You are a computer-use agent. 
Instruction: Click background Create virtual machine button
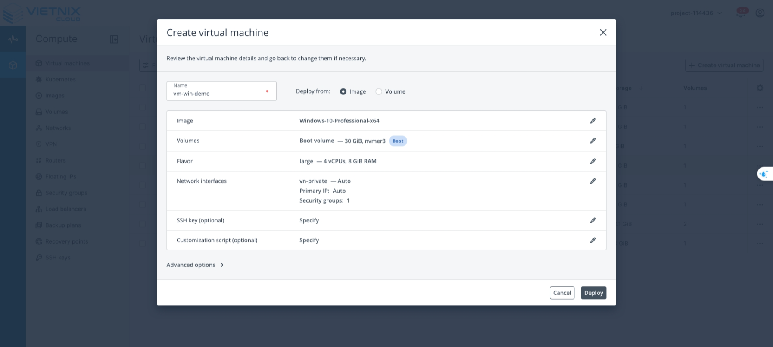pyautogui.click(x=724, y=65)
